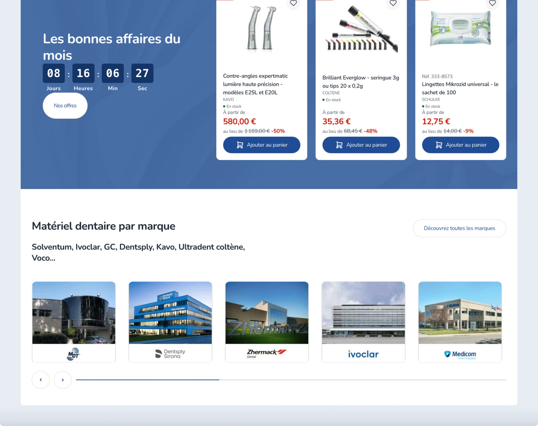The height and width of the screenshot is (426, 538).
Task: Open the ivoclar brand card
Action: point(363,322)
